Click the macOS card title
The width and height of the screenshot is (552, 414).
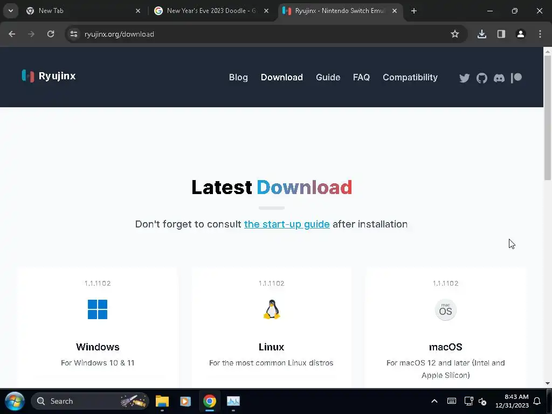(x=445, y=347)
